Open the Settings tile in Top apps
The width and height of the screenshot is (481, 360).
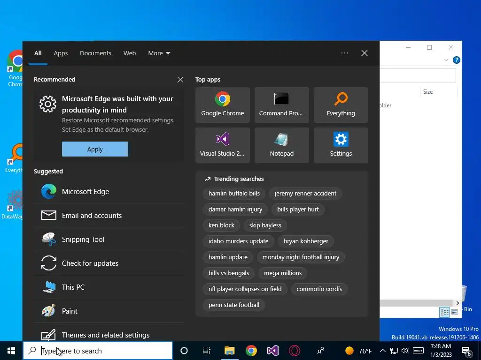341,145
